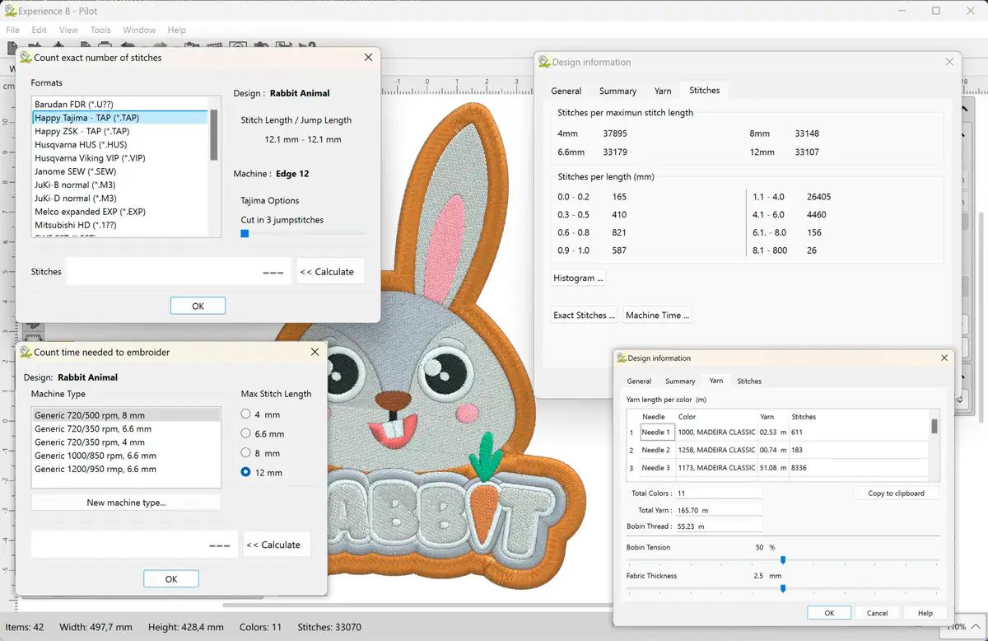Open Summary tab beside the selected Stitches tab

(617, 91)
